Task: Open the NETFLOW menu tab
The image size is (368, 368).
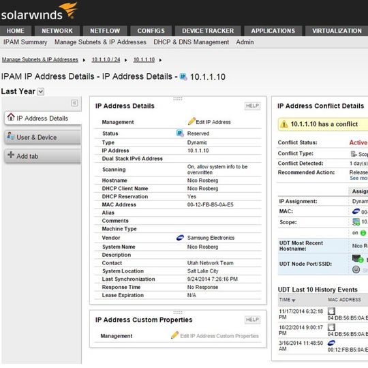Action: coord(105,31)
